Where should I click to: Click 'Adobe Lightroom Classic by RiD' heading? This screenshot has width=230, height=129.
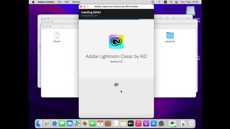116,56
